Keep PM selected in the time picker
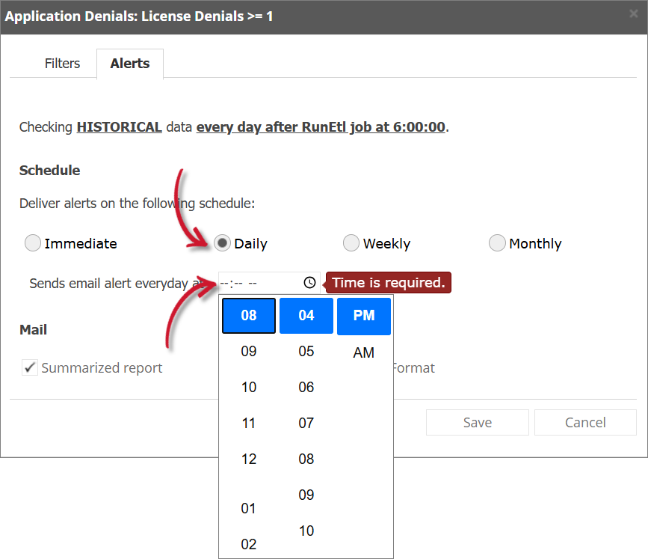Screen dimensions: 648x559 [364, 315]
